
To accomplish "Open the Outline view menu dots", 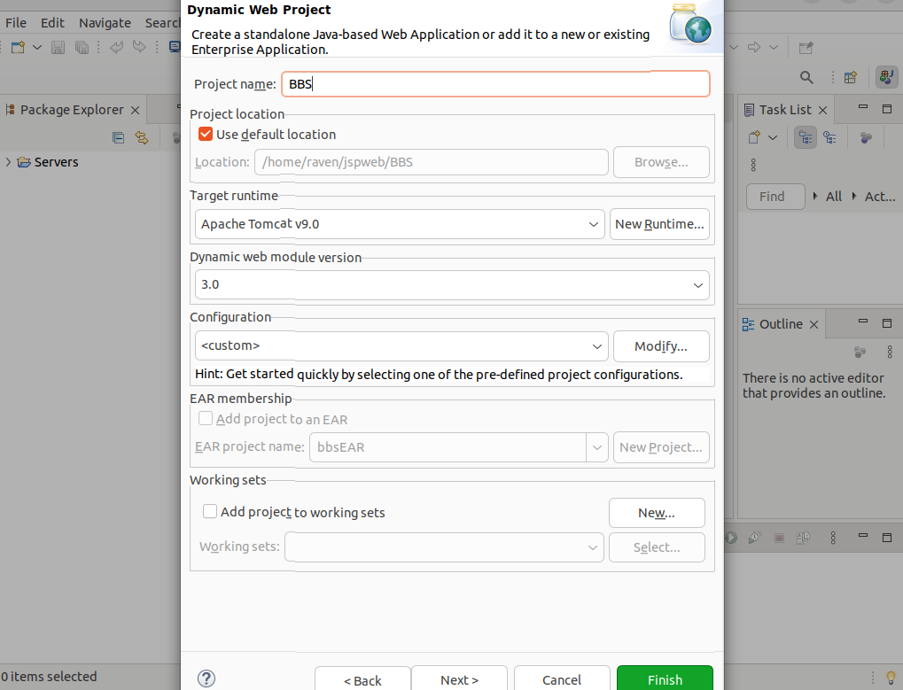I will coord(890,352).
